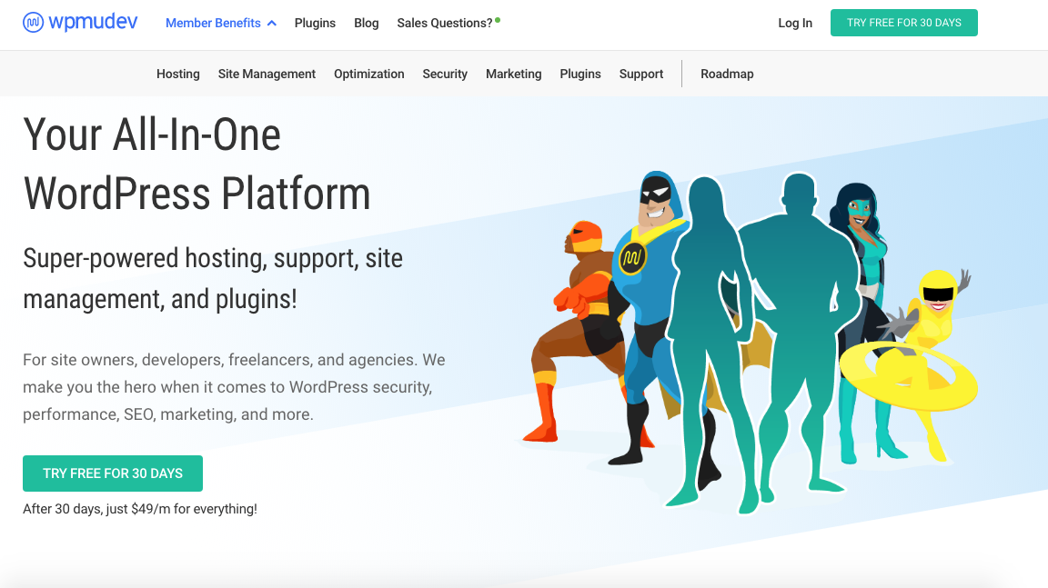Viewport: 1048px width, 588px height.
Task: Click the yellow ring superhero character
Action: [x=919, y=364]
